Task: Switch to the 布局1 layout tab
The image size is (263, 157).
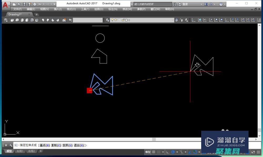Action: 20,151
